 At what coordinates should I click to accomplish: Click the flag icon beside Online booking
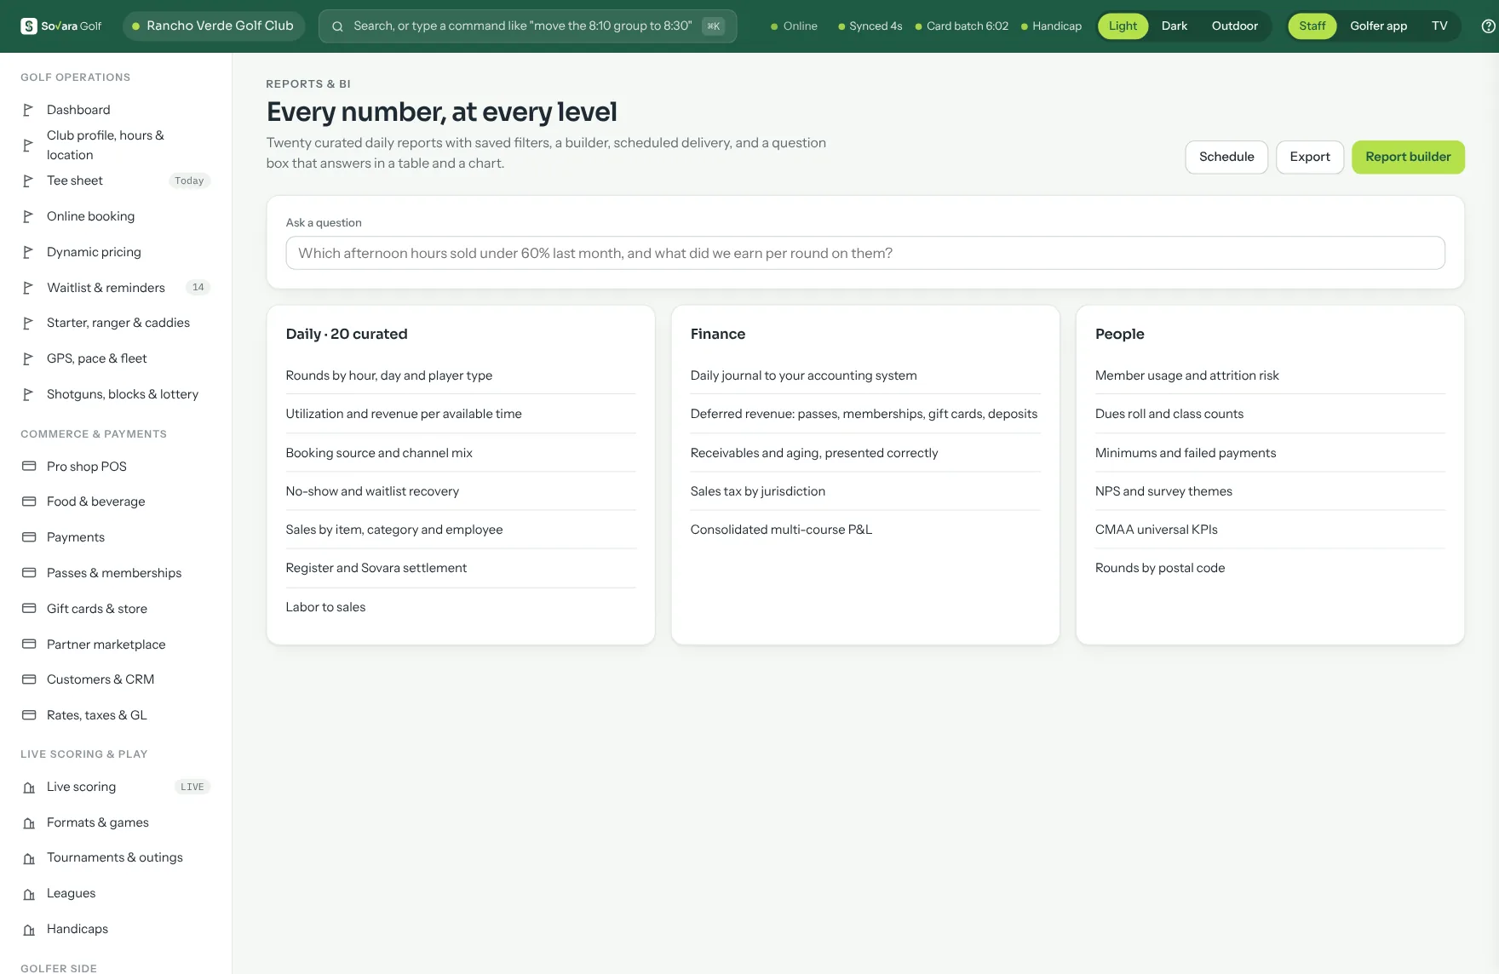click(28, 216)
